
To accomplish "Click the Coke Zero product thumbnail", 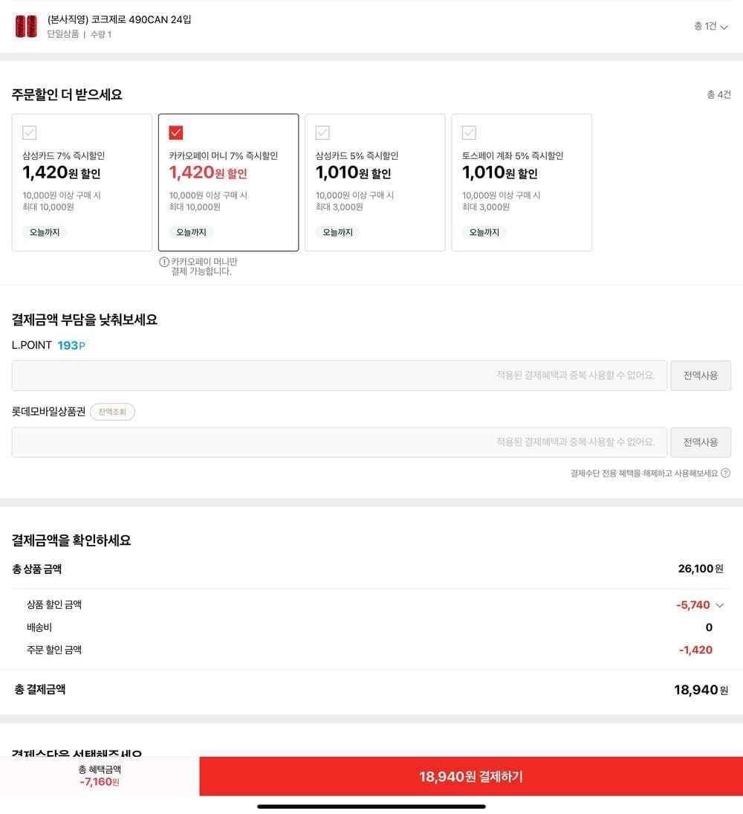I will [26, 26].
